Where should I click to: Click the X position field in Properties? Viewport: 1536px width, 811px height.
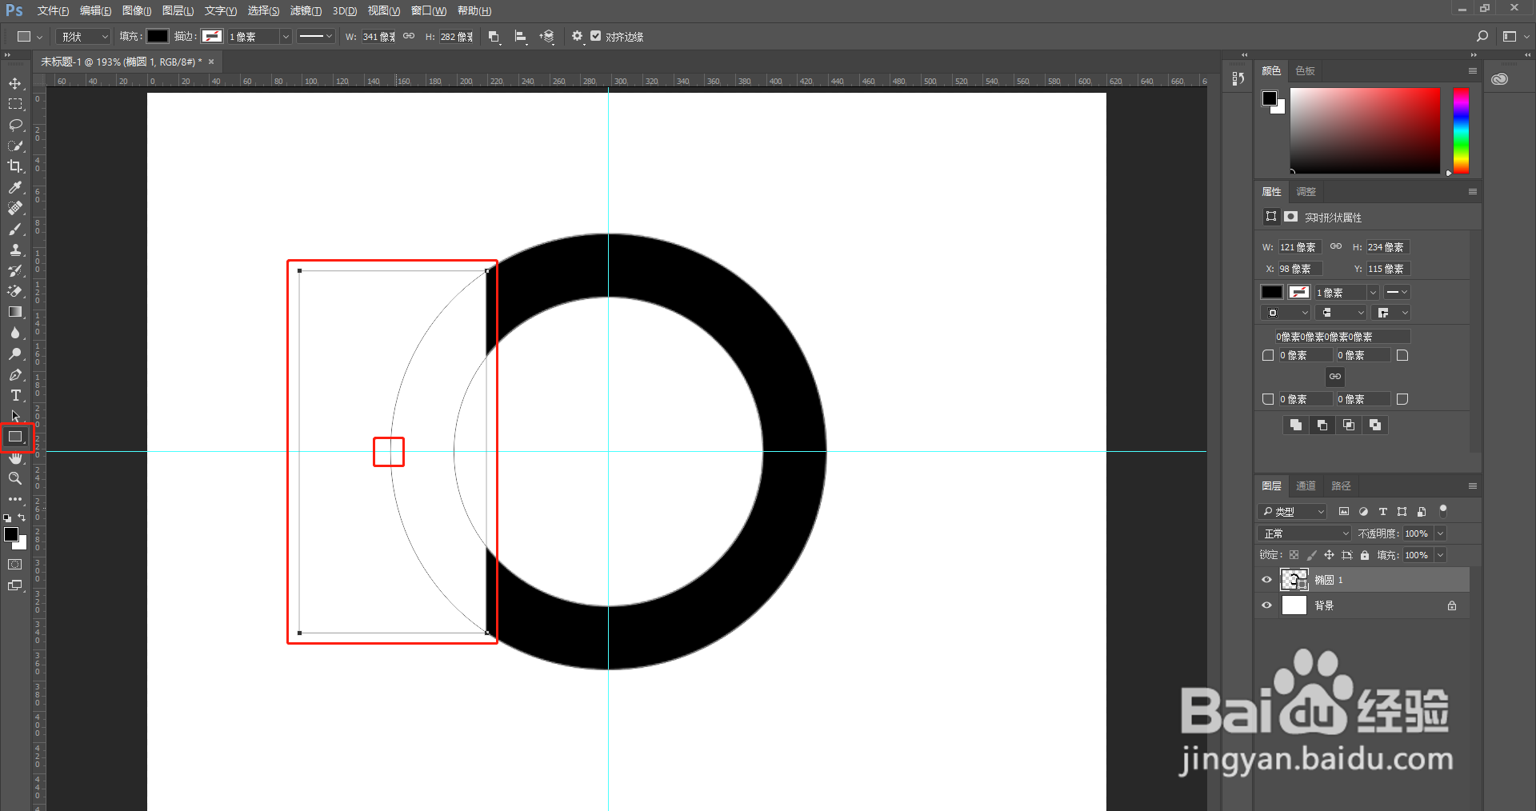1299,269
